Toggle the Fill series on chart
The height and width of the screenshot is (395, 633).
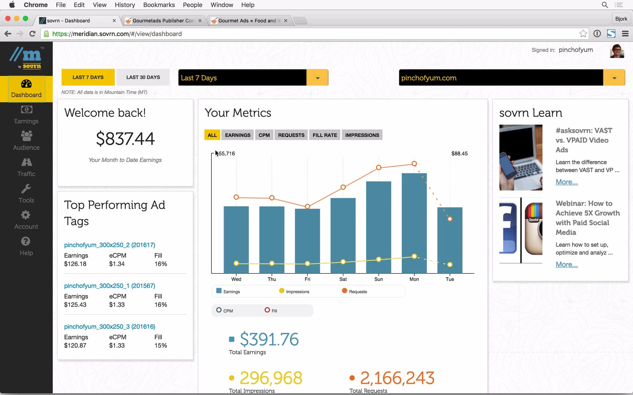click(x=271, y=310)
